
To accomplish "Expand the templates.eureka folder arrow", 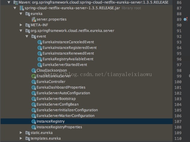I will click(x=21, y=138).
